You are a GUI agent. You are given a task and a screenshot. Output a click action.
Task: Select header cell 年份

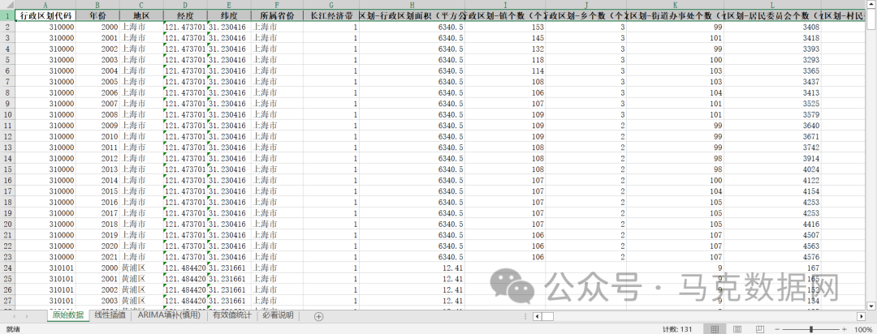coord(97,15)
